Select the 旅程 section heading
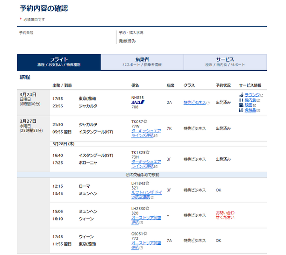 point(25,77)
